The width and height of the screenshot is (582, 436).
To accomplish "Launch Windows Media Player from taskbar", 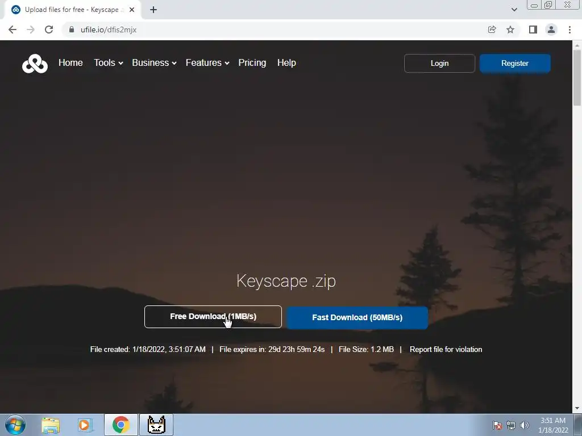I will coord(85,425).
